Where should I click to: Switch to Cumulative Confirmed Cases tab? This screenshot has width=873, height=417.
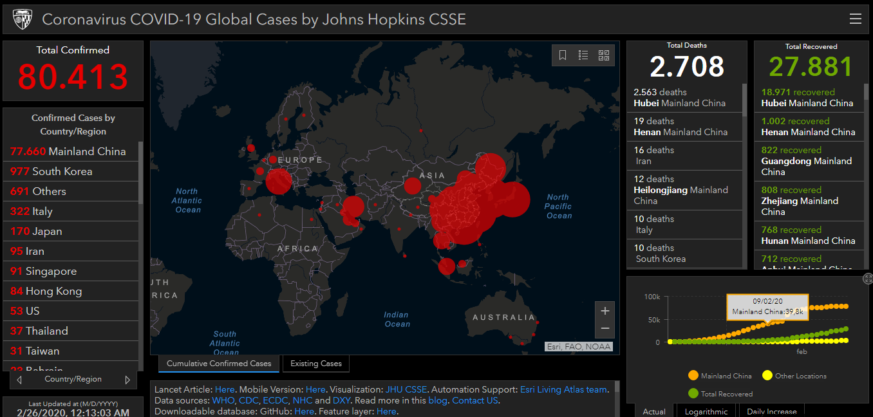[219, 364]
